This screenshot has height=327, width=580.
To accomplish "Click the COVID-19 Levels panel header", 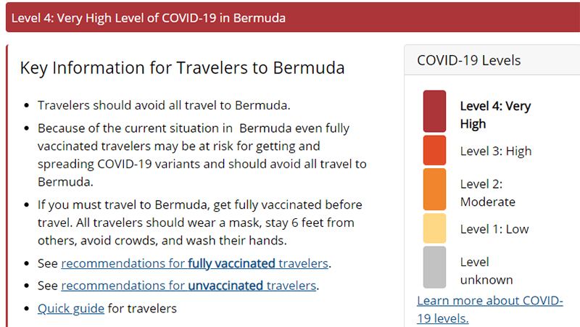I will tap(492, 60).
